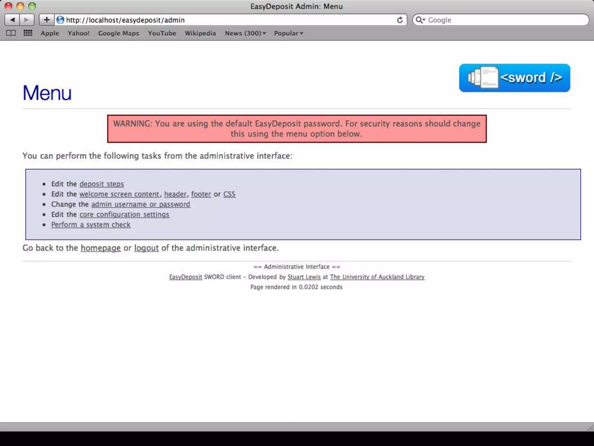Click the reload page icon

400,20
